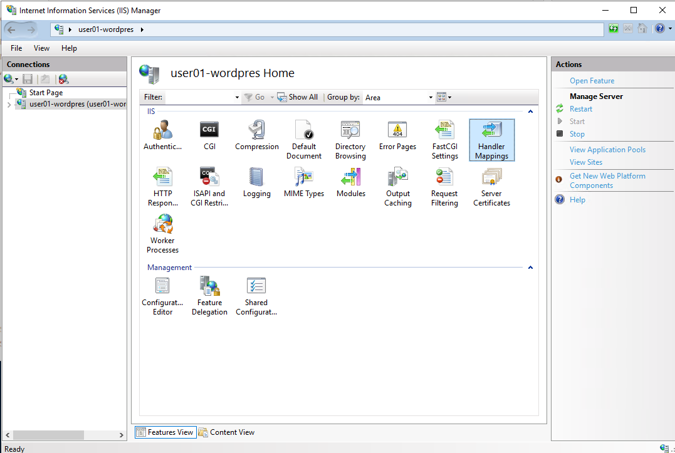Select Start Page in Connections tree
Screen dimensions: 675x453
[x=46, y=93]
